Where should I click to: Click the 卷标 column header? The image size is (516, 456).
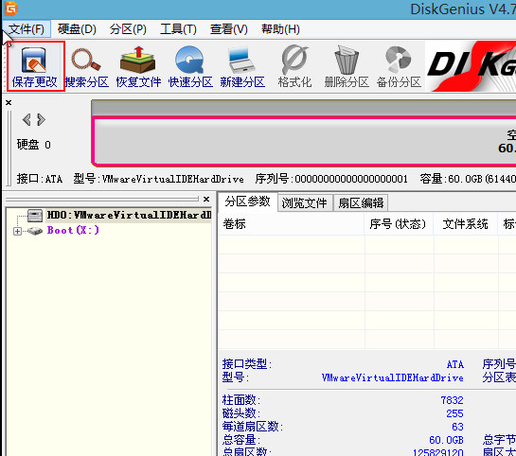coord(292,224)
